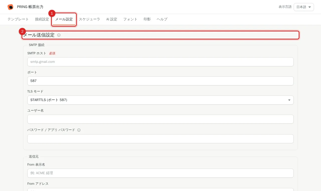Click into the ユーザー名 field
Screen dimensions: 321x191
(x=160, y=119)
